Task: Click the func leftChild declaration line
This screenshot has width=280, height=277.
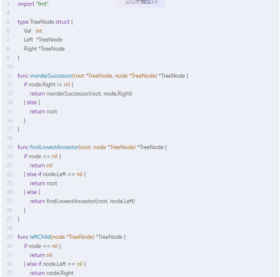Action: [x=71, y=237]
